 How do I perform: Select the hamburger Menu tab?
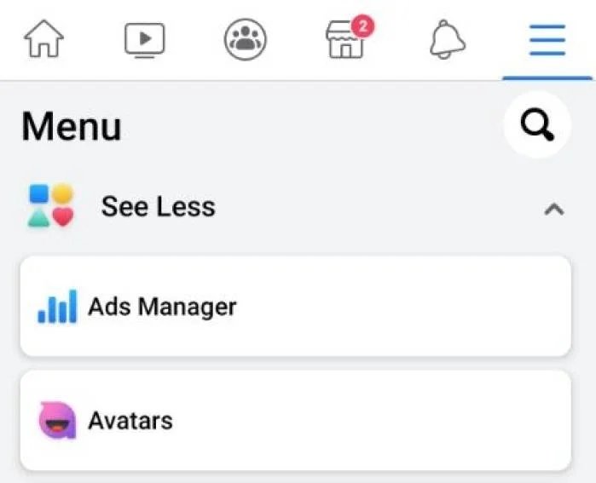coord(547,39)
